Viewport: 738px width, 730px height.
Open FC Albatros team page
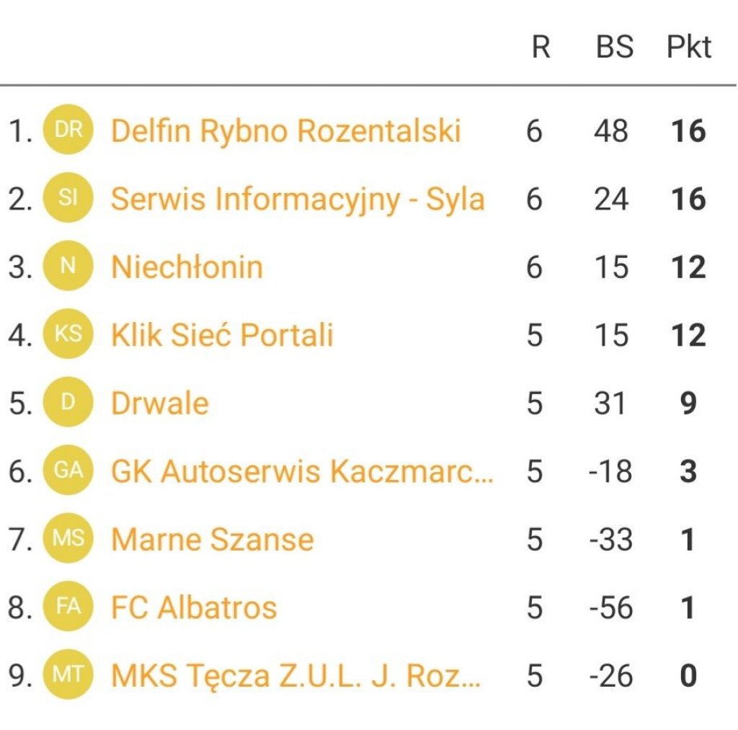pos(193,607)
